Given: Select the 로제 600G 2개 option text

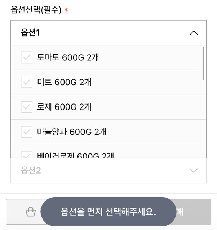Looking at the screenshot, I should pyautogui.click(x=64, y=107).
